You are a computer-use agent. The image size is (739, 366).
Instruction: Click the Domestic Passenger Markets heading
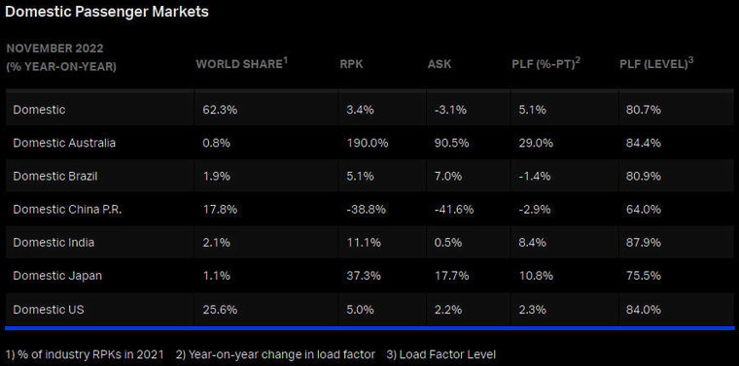tap(107, 12)
